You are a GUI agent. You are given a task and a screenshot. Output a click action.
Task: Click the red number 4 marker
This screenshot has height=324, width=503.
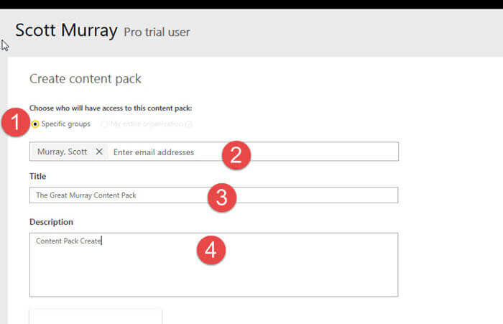tap(211, 249)
